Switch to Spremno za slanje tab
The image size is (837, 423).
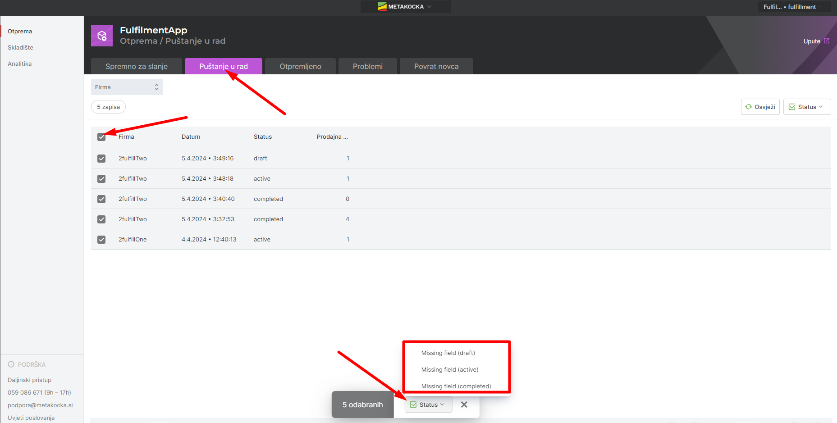137,66
